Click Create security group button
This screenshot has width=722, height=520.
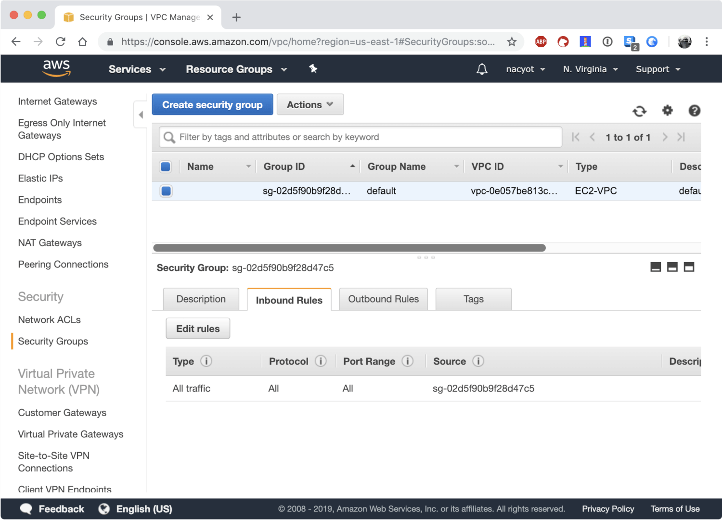tap(212, 104)
